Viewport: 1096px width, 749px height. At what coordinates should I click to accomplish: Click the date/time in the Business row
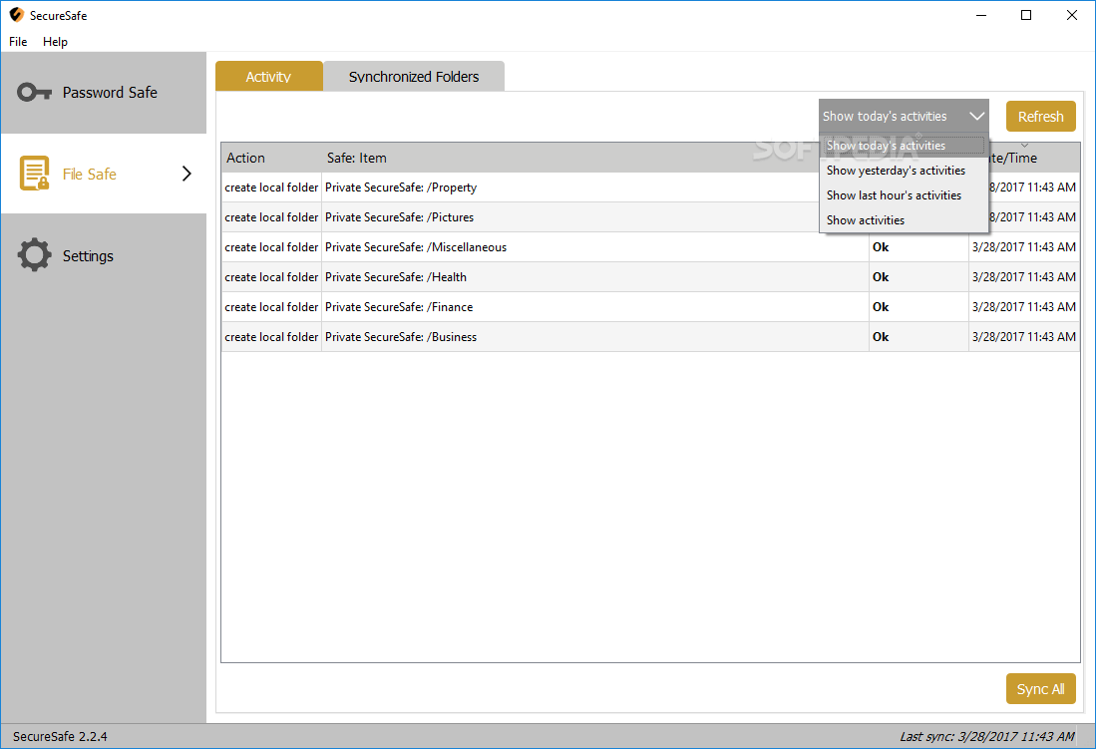pyautogui.click(x=1024, y=337)
